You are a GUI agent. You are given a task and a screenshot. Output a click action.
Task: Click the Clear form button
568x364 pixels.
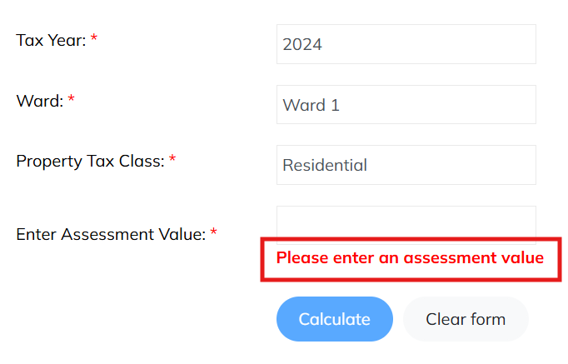coord(465,319)
